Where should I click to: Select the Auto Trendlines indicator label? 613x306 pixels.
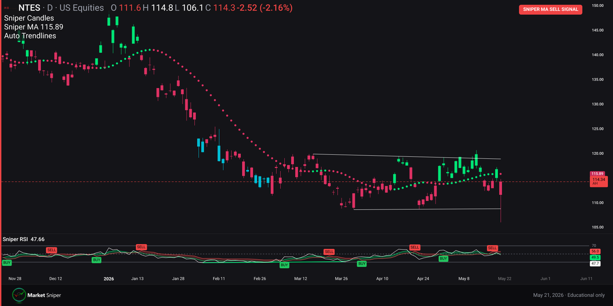(30, 36)
